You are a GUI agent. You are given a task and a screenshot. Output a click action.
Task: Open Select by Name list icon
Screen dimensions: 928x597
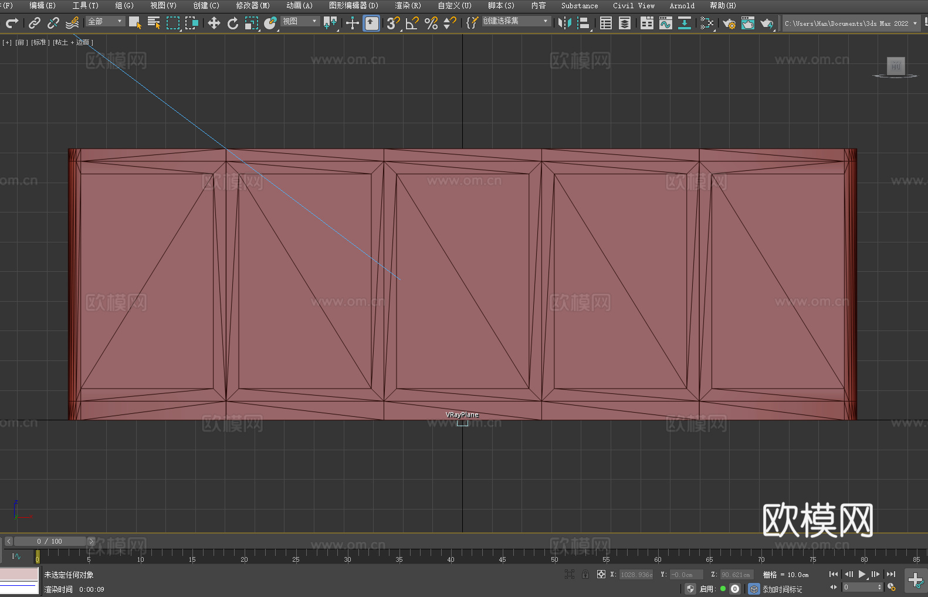coord(154,23)
